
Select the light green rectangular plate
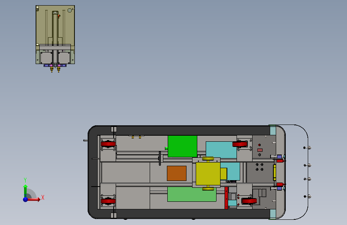tap(192, 195)
